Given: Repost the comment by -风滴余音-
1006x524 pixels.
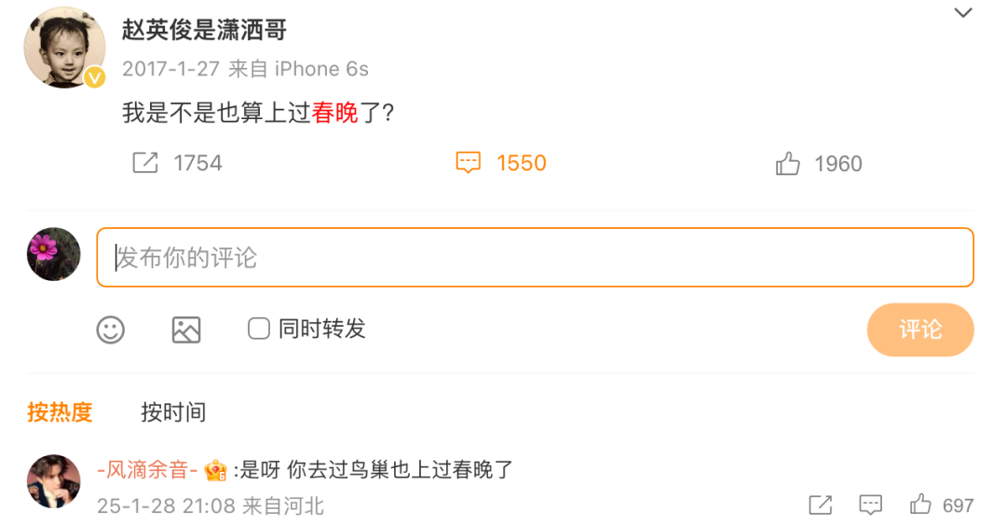Looking at the screenshot, I should tap(821, 505).
